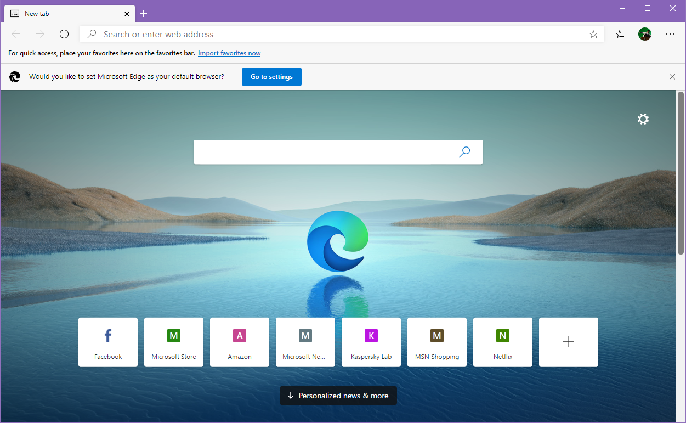Dismiss the default browser notification bar

click(x=672, y=77)
